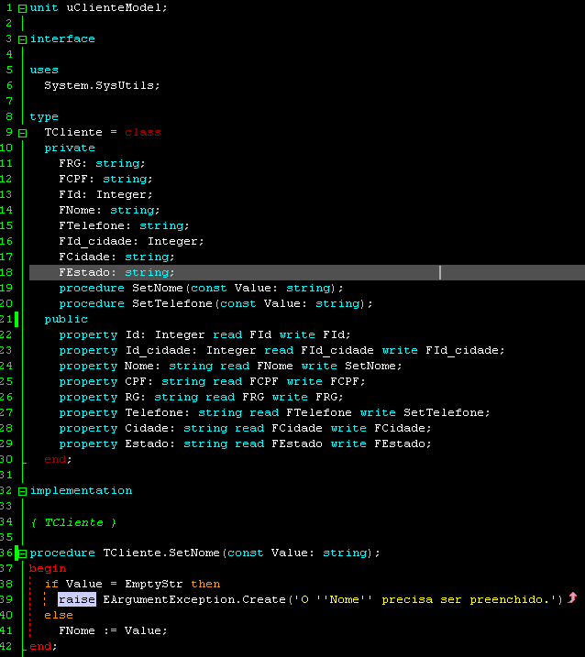Click the 'private' visibility keyword

coord(70,148)
